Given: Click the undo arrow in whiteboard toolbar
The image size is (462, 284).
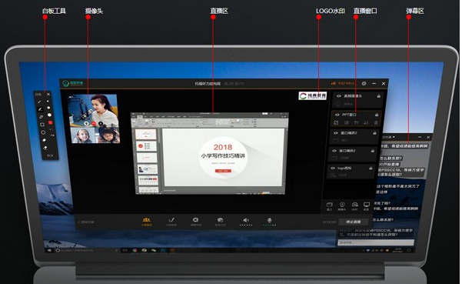Looking at the screenshot, I should pyautogui.click(x=52, y=129).
